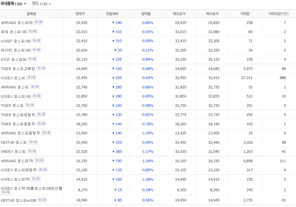The image size is (296, 207).
Task: Click 코스피 badge next to KODEX 코스피대형주
Action: 43,170
